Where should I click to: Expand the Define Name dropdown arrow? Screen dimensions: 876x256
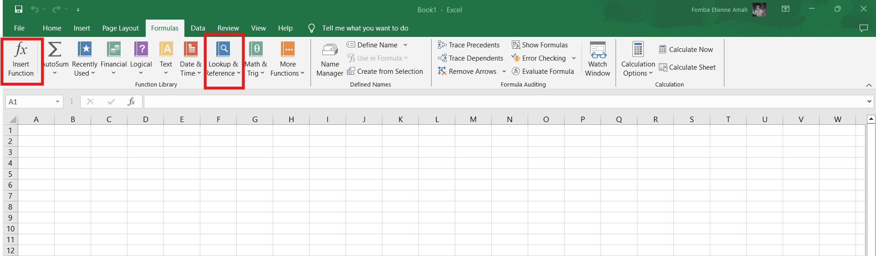[x=405, y=45]
